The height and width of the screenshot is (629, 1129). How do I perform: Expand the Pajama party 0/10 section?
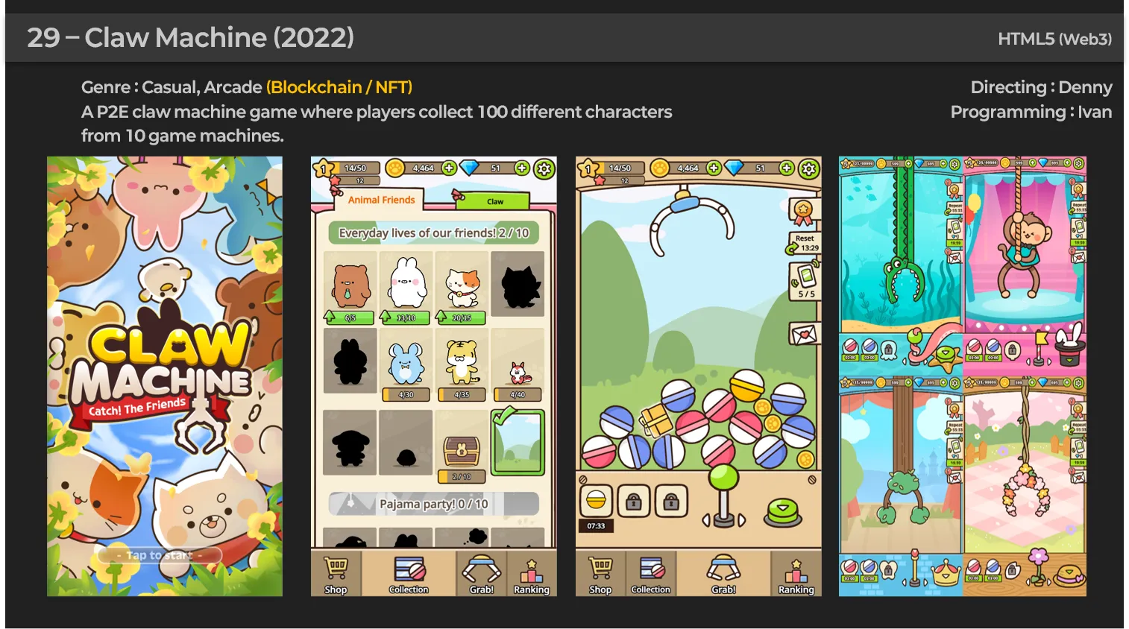tap(434, 504)
